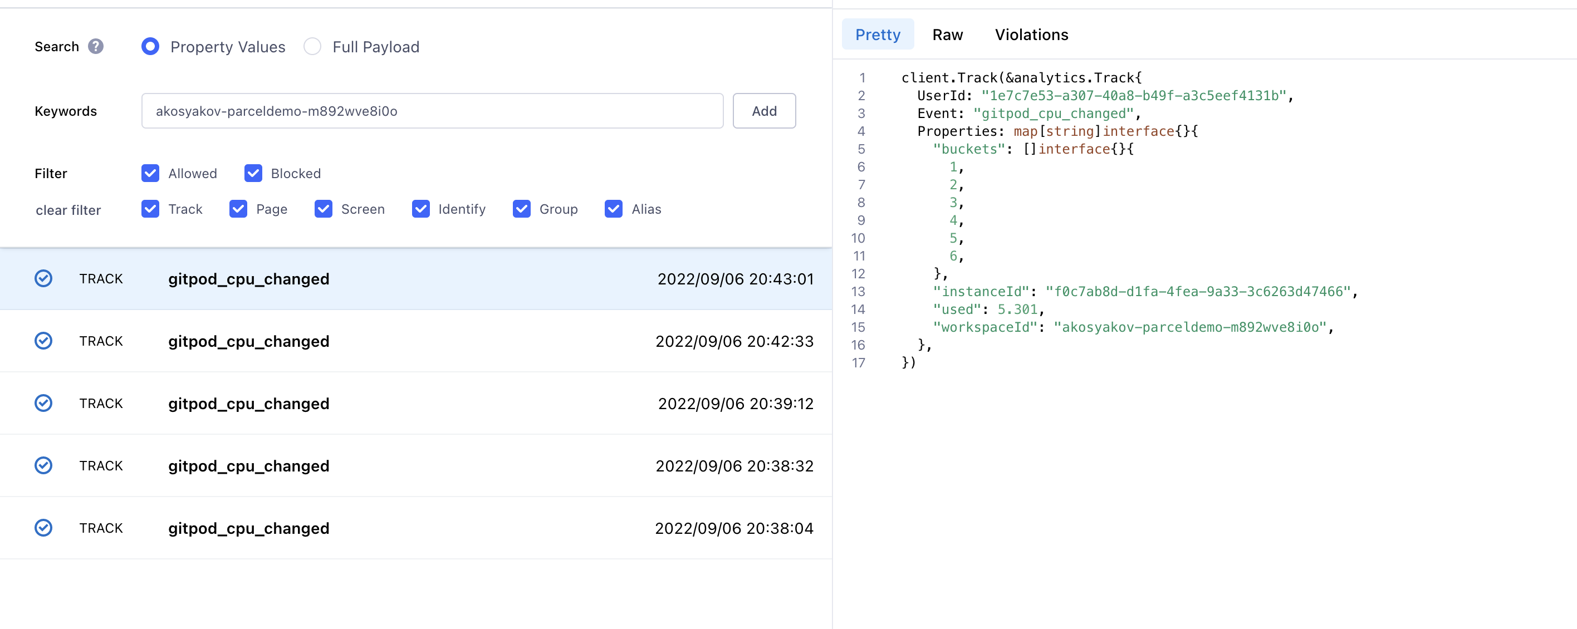Click the timestamp 2022/09/06 20:39:12

tap(735, 404)
